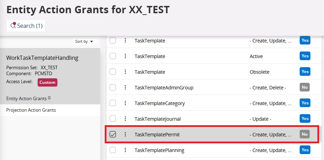Select the TaskTemplateJournal row checkbox

(x=113, y=119)
